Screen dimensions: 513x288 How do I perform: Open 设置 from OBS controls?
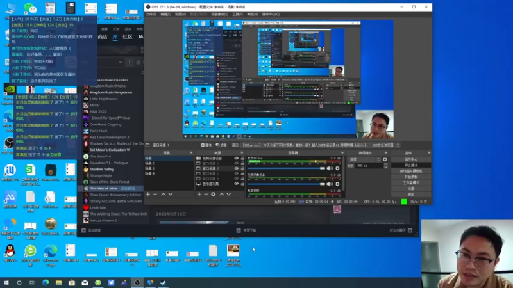[411, 188]
